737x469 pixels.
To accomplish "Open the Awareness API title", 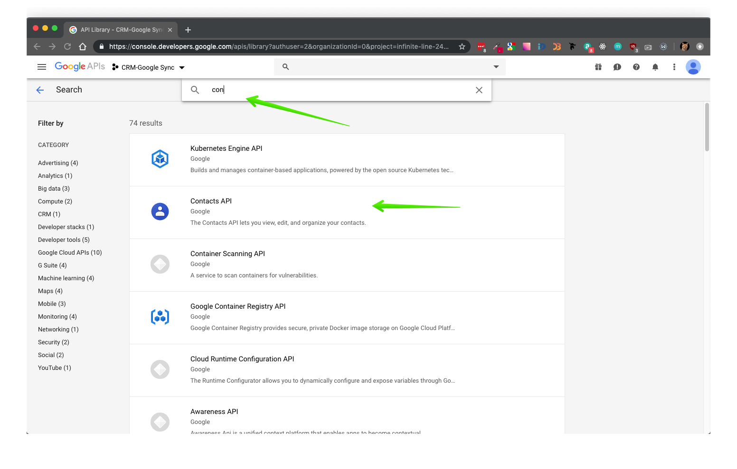I will [x=214, y=412].
